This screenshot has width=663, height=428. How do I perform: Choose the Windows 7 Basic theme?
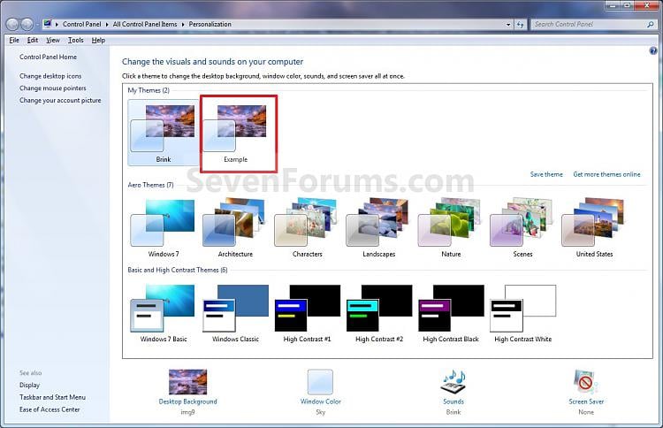pos(164,313)
